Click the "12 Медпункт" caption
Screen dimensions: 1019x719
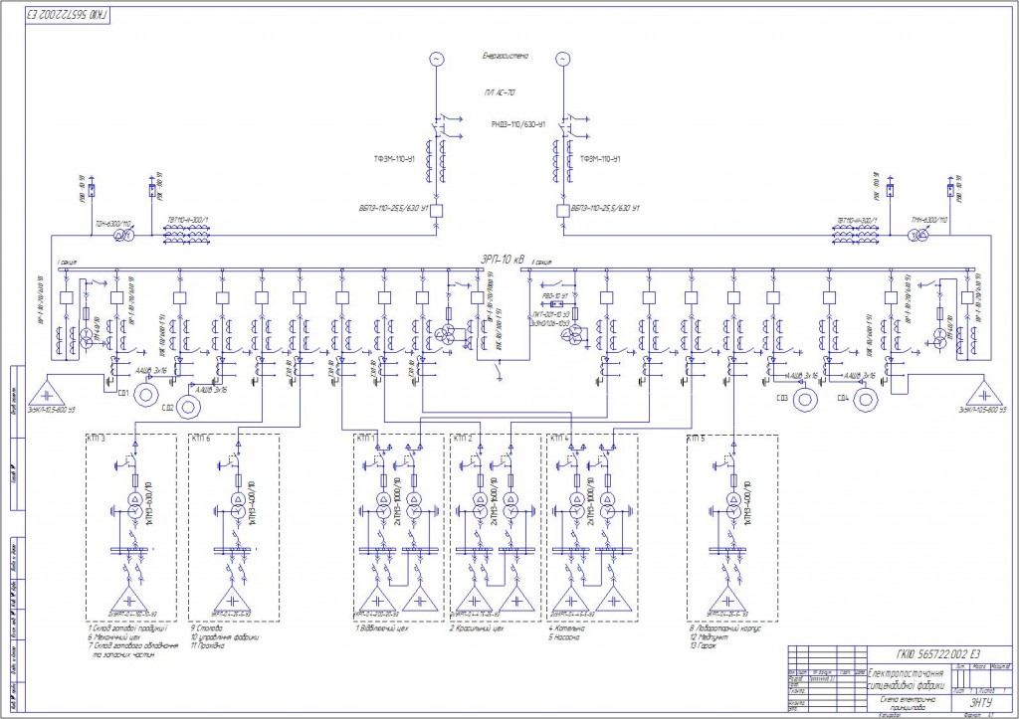coord(709,637)
